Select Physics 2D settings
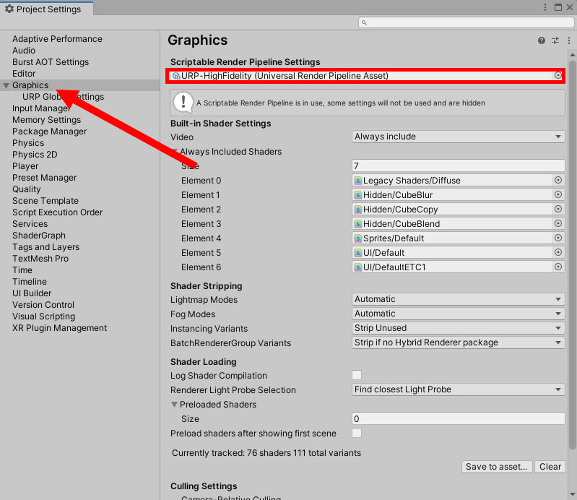 click(x=35, y=155)
